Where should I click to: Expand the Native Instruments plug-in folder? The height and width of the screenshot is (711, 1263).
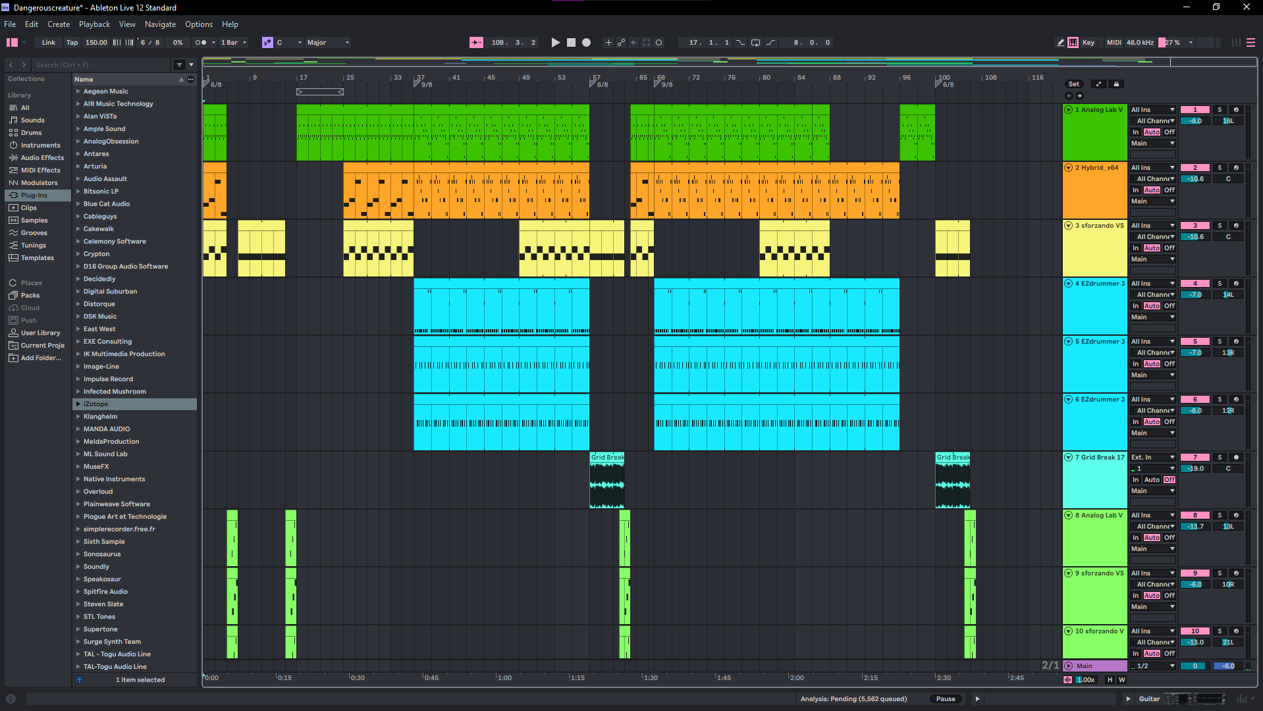tap(78, 479)
